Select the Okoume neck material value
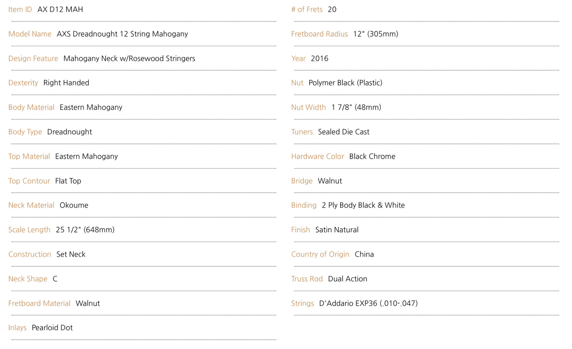This screenshot has width=572, height=349. click(x=74, y=205)
